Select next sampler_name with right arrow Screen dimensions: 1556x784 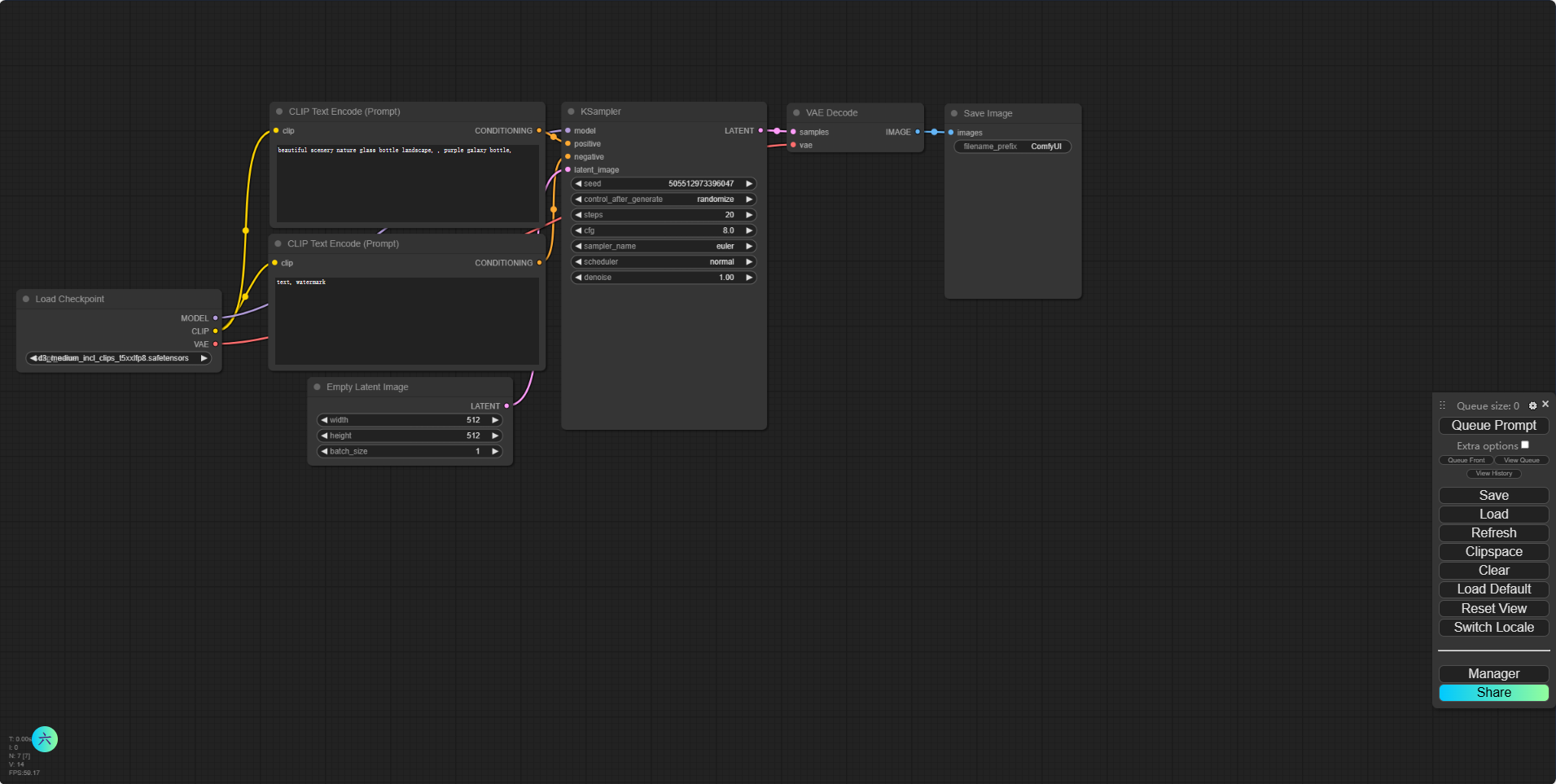749,246
